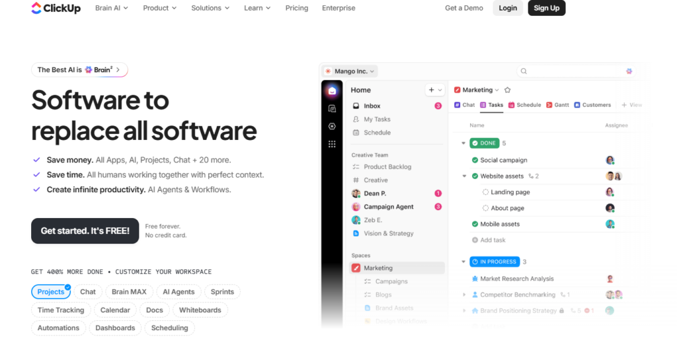This screenshot has width=677, height=356.
Task: Open the Mango Inc. workspace dropdown
Action: (x=350, y=71)
